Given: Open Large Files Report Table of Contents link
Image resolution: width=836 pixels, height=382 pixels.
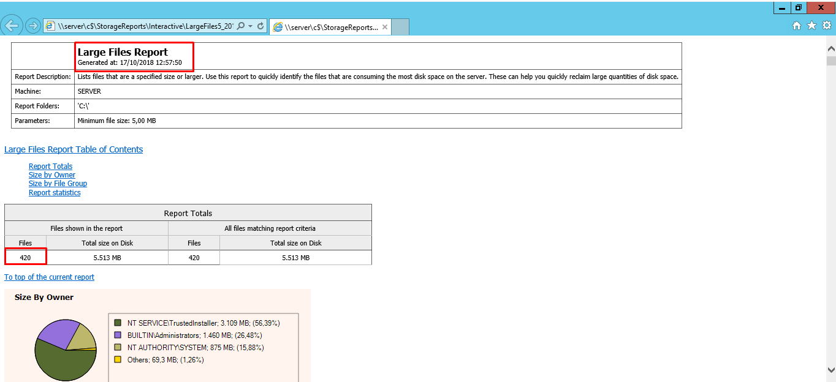Looking at the screenshot, I should [74, 149].
